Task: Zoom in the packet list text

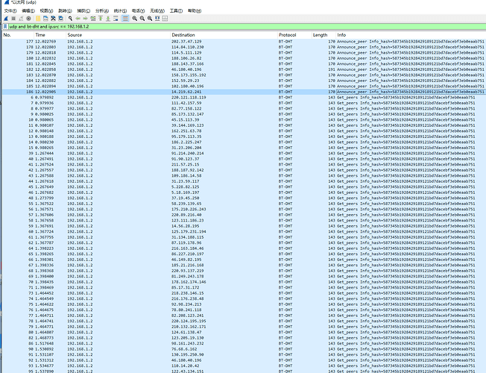Action: 134,19
